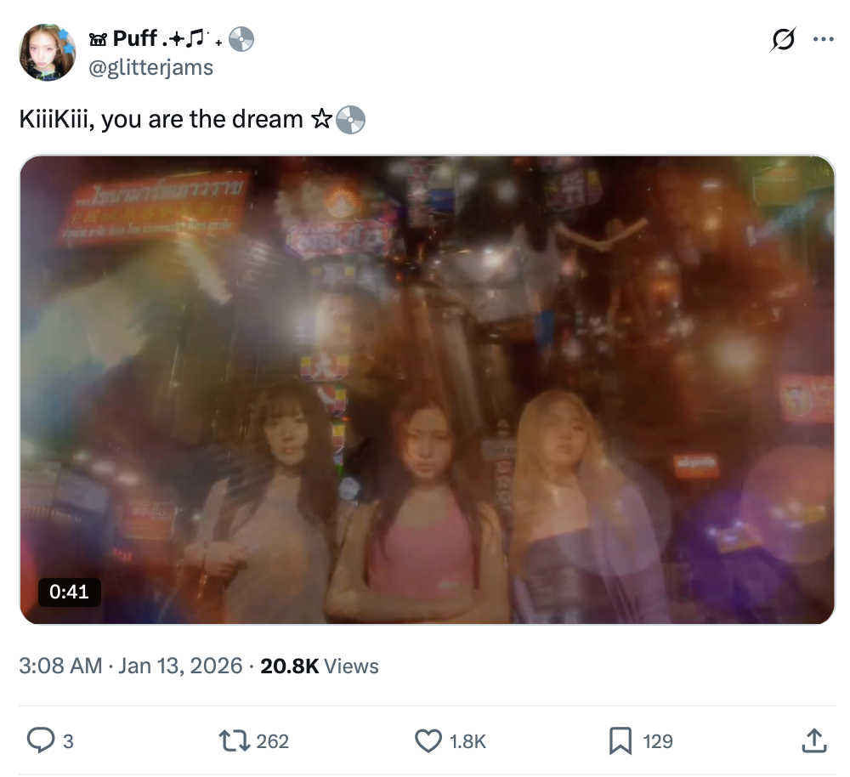The height and width of the screenshot is (777, 850).
Task: Open the 3:08 AM Jan 13, 2026 timestamp
Action: 131,666
